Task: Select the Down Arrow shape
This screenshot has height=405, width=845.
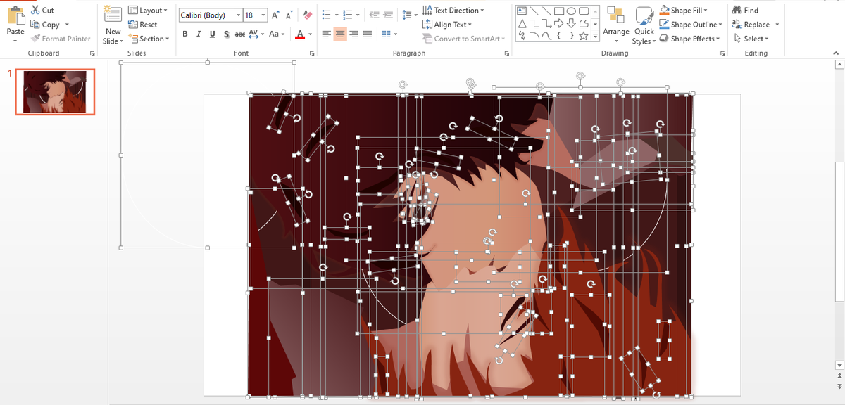Action: click(571, 23)
